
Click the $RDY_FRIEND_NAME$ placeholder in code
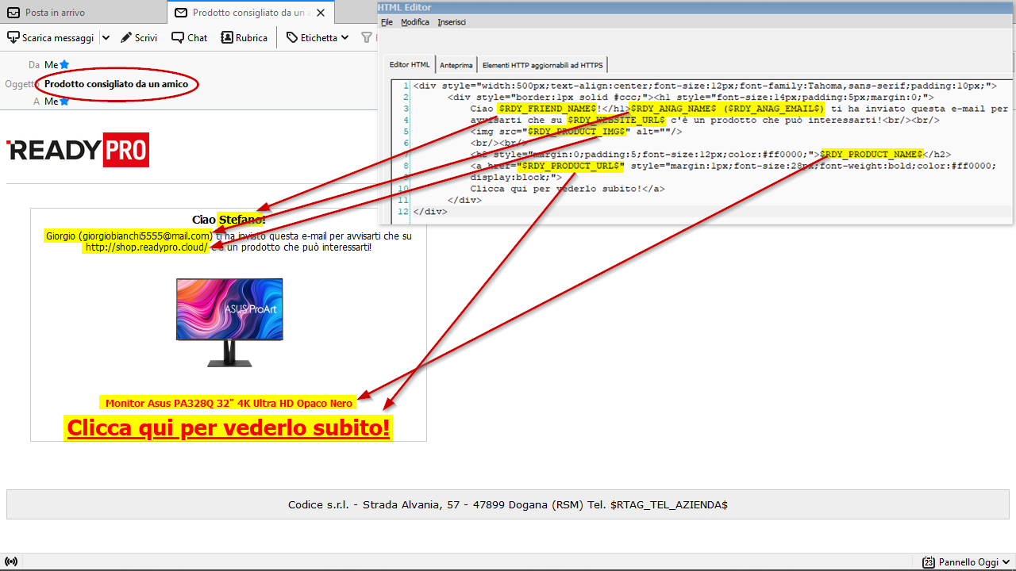pos(547,109)
